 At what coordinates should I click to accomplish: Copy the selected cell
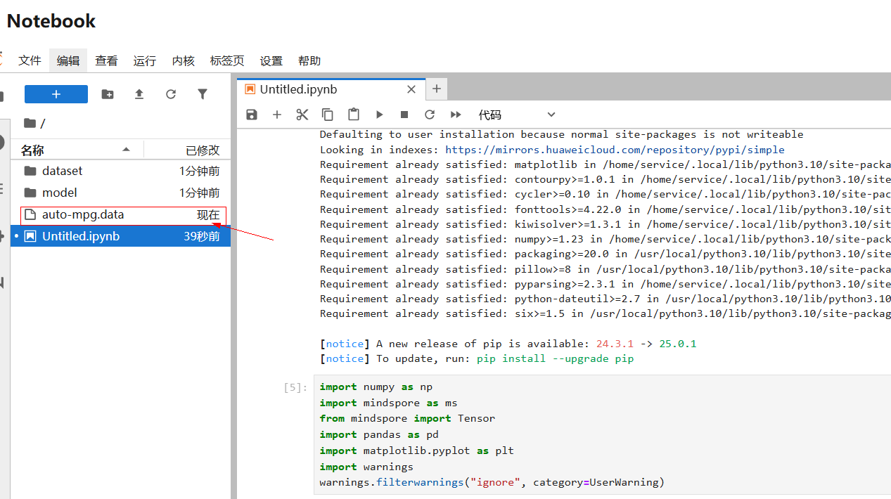click(328, 115)
